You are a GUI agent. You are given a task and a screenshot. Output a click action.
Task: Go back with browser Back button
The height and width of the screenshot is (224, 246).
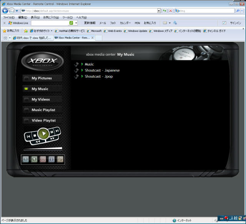click(5, 11)
